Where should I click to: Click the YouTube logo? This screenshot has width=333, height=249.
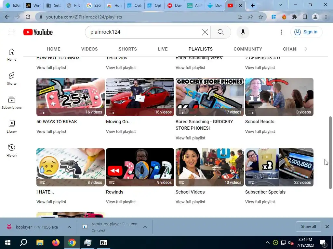(38, 32)
